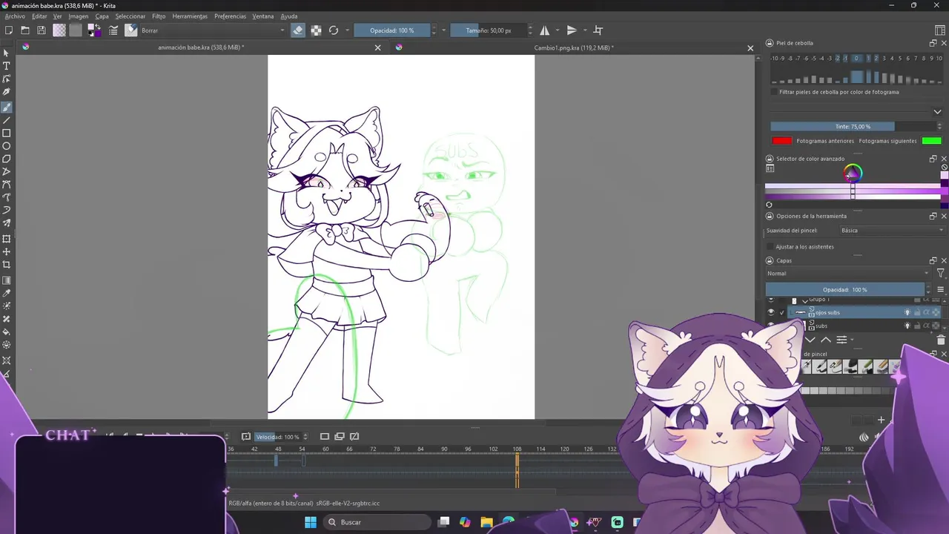Toggle vertical mirror tool

click(572, 30)
